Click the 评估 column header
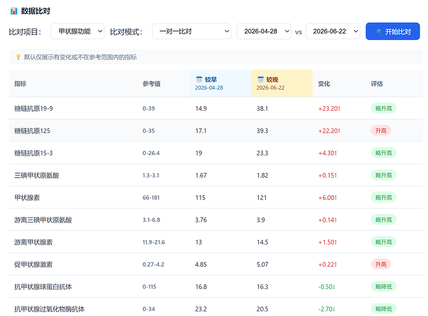The image size is (428, 316). (377, 83)
